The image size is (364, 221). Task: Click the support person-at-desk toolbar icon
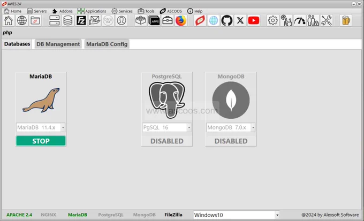286,20
